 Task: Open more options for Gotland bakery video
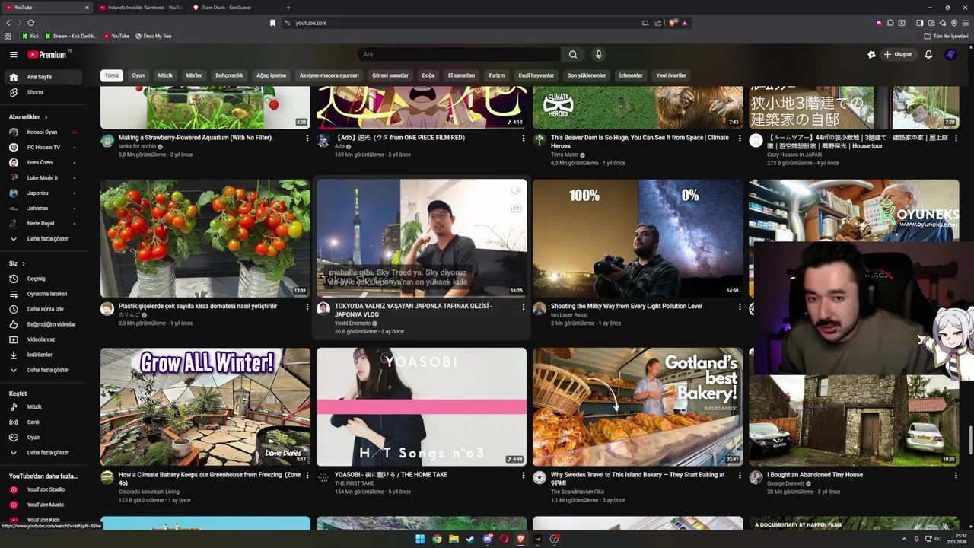740,476
